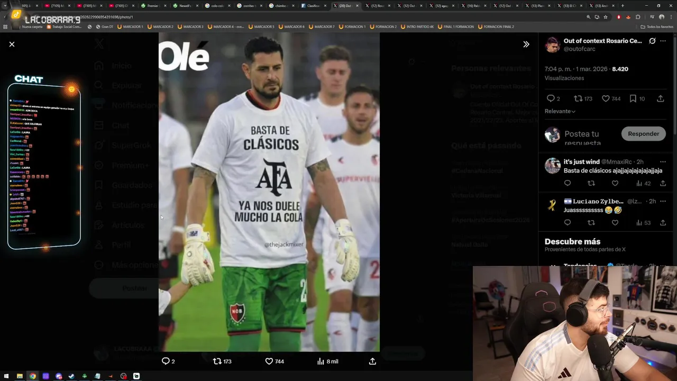View analytics showing 42 on it's just wind reply
677x381 pixels.
643,183
